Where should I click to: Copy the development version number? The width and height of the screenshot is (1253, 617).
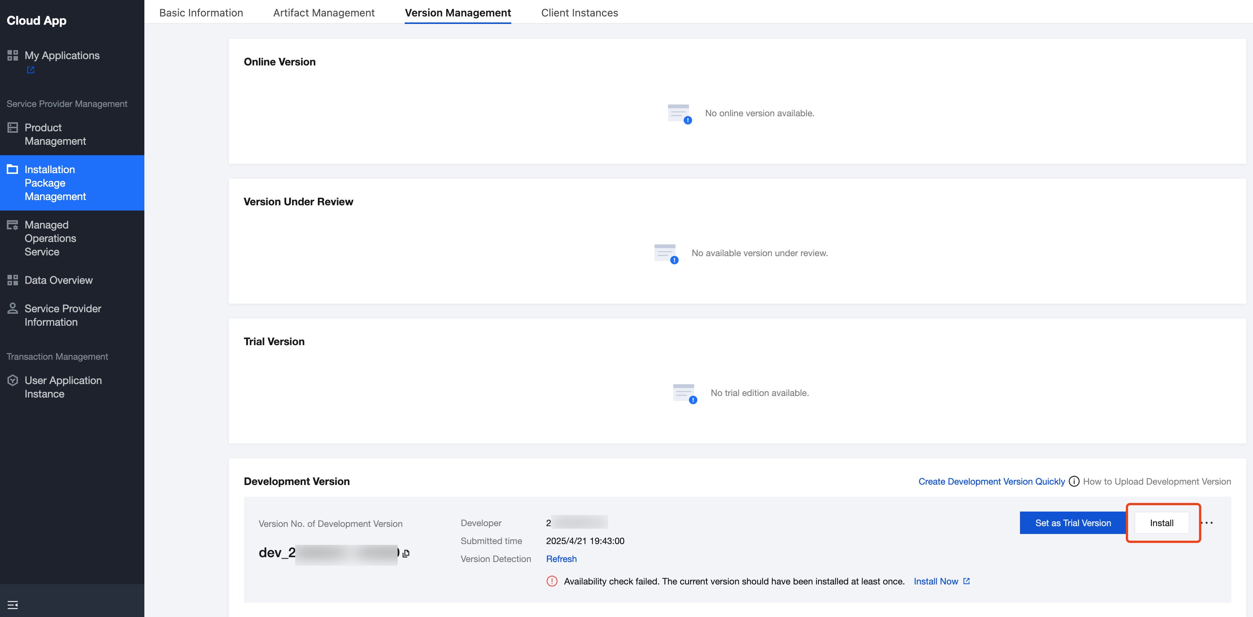click(406, 553)
